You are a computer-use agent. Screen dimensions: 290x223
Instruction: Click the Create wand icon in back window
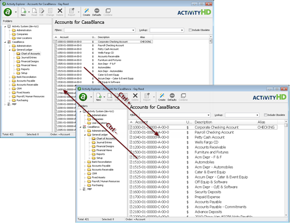86,12
